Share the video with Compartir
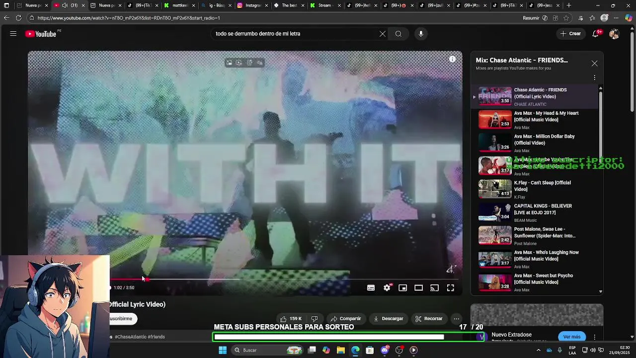This screenshot has width=636, height=358. [x=346, y=319]
